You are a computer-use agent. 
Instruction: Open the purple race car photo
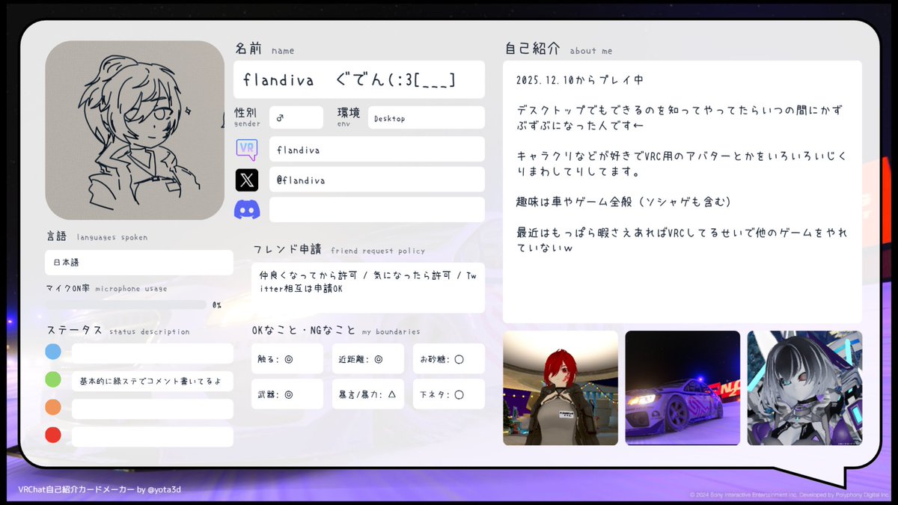tap(682, 388)
